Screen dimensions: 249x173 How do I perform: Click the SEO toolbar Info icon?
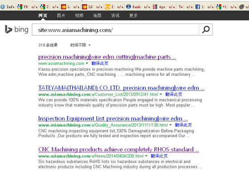pos(3,7)
